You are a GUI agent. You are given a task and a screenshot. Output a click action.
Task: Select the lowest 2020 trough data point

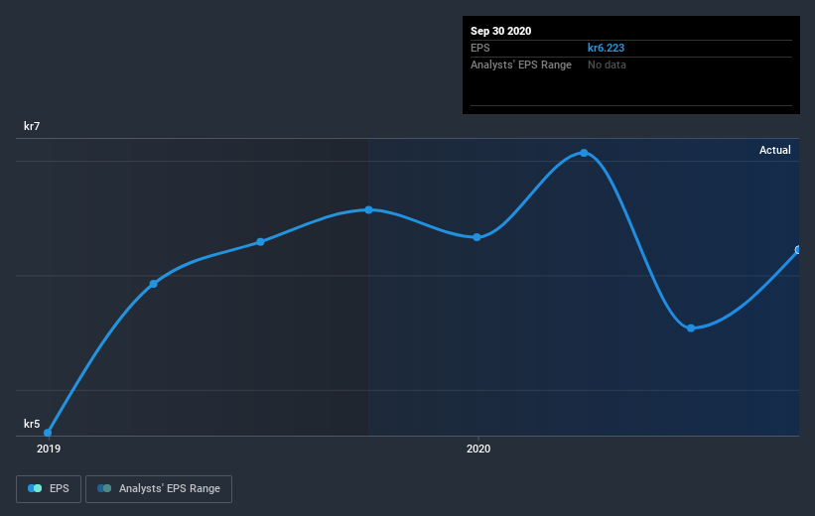coord(691,327)
